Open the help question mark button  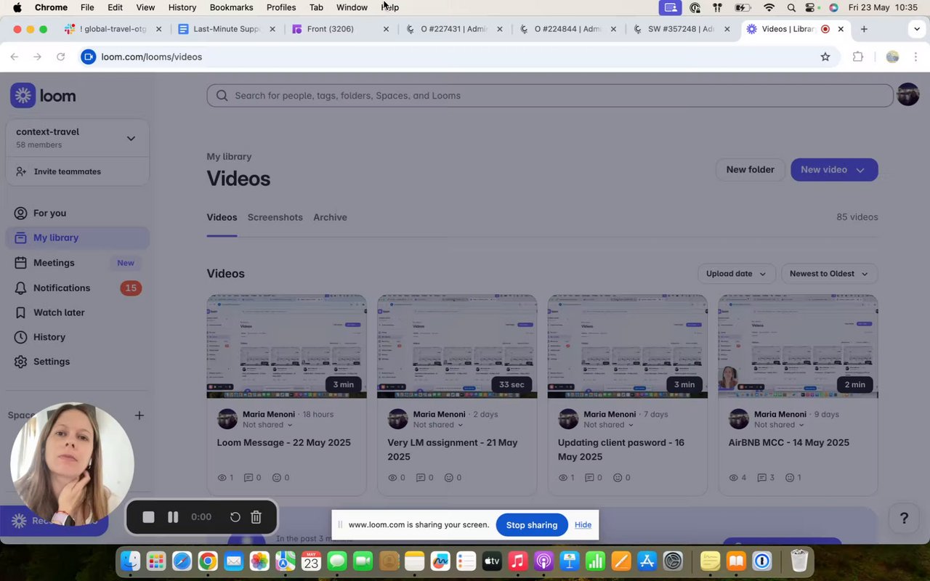pyautogui.click(x=904, y=518)
